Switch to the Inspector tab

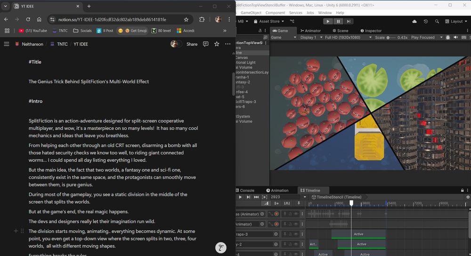pos(371,31)
